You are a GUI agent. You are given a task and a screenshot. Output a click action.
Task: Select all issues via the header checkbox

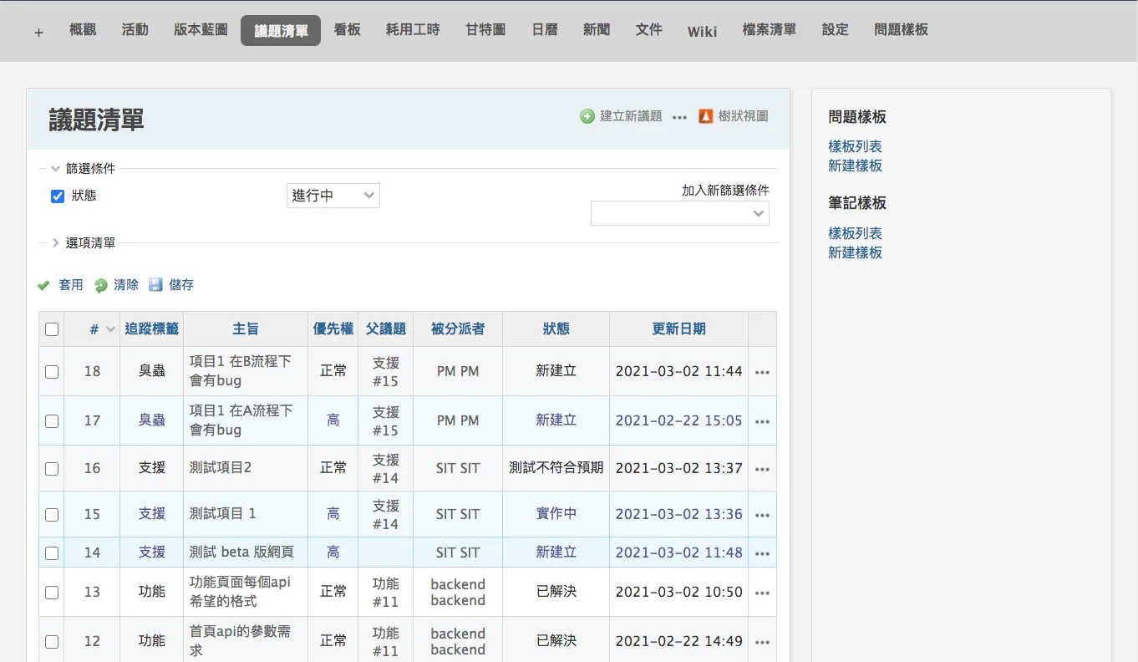coord(52,329)
